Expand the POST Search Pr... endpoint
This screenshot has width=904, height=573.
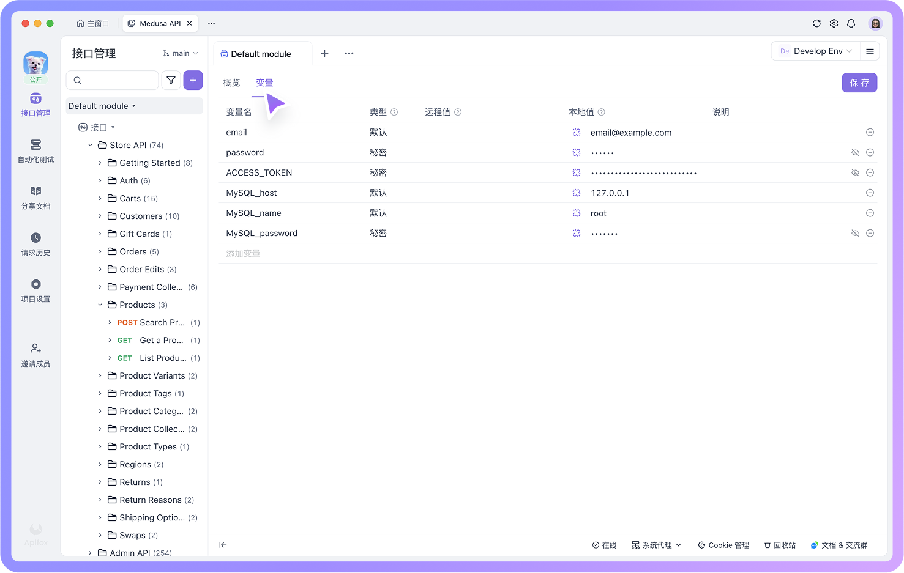point(110,322)
